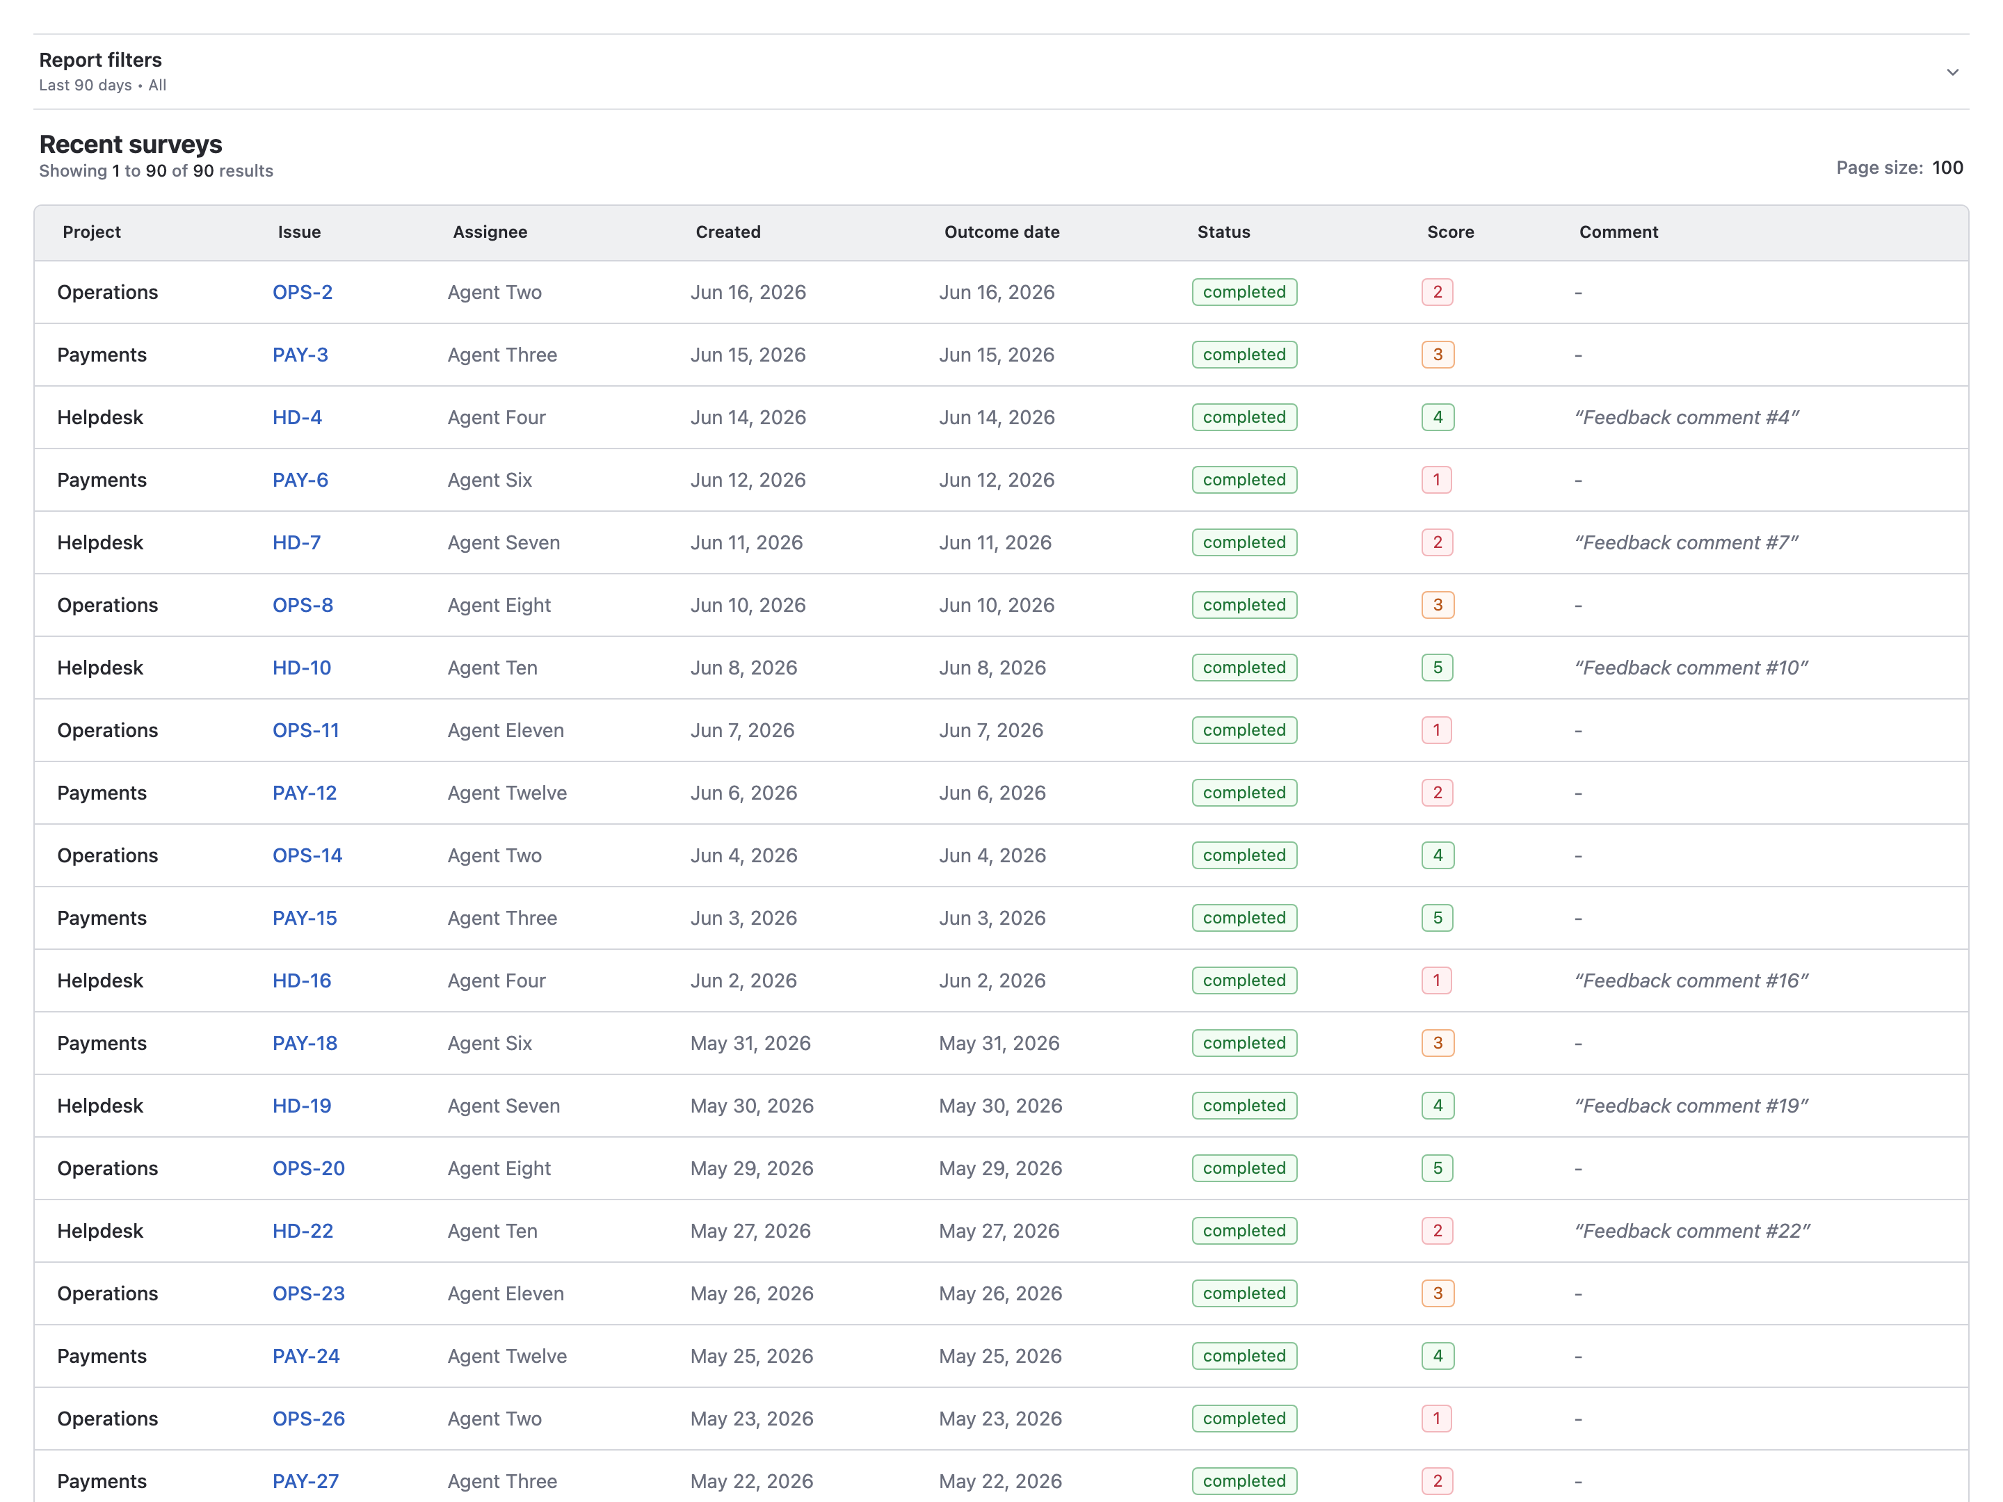Click assignee Agent Eleven in OPS-11 row

coord(506,729)
